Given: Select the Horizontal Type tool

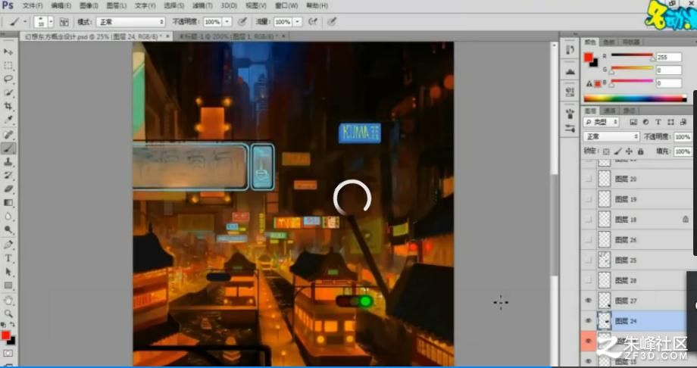Looking at the screenshot, I should tap(8, 258).
